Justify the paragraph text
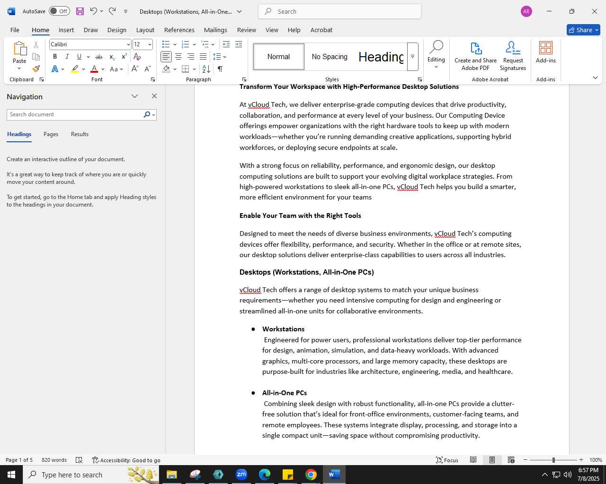The width and height of the screenshot is (606, 484). click(203, 57)
